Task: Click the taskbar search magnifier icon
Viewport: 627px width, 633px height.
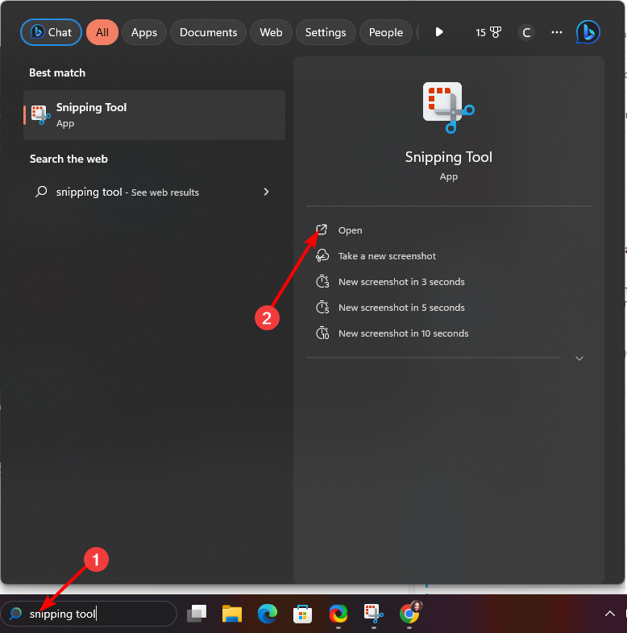Action: (15, 614)
